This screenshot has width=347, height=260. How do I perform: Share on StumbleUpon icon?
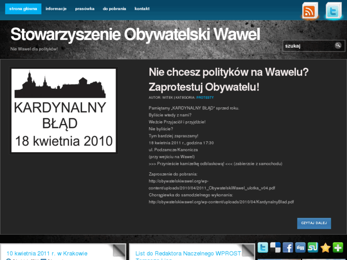pyautogui.click(x=313, y=248)
